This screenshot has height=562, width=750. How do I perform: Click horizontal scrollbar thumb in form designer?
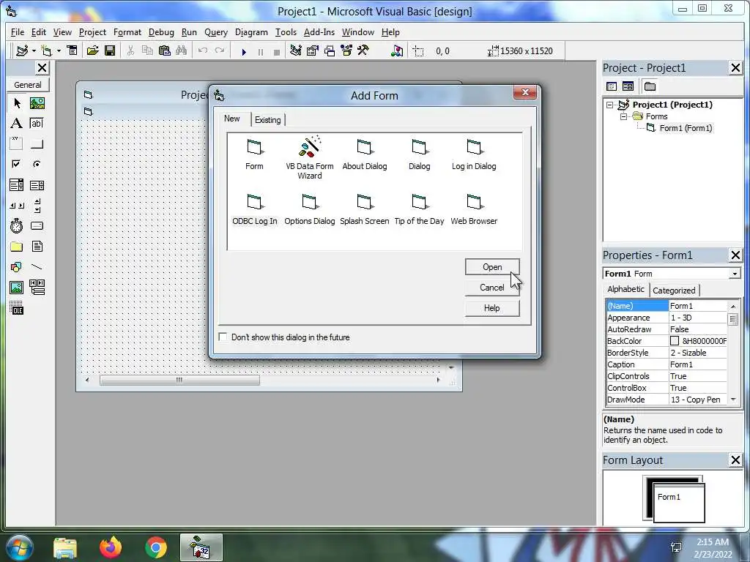click(x=179, y=380)
